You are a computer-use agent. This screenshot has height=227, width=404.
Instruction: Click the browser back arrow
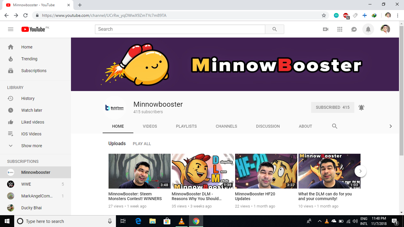click(7, 15)
